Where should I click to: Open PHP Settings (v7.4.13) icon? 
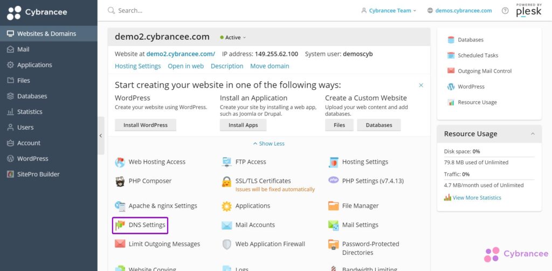pyautogui.click(x=333, y=180)
